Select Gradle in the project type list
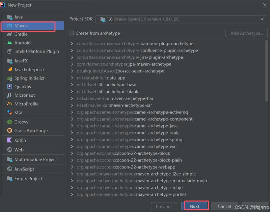This screenshot has height=212, width=270. pyautogui.click(x=33, y=34)
